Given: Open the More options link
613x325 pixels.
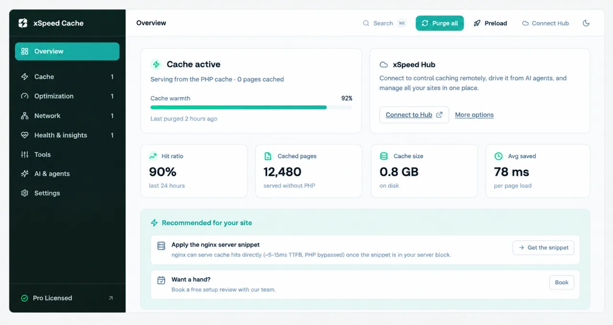Looking at the screenshot, I should point(474,115).
